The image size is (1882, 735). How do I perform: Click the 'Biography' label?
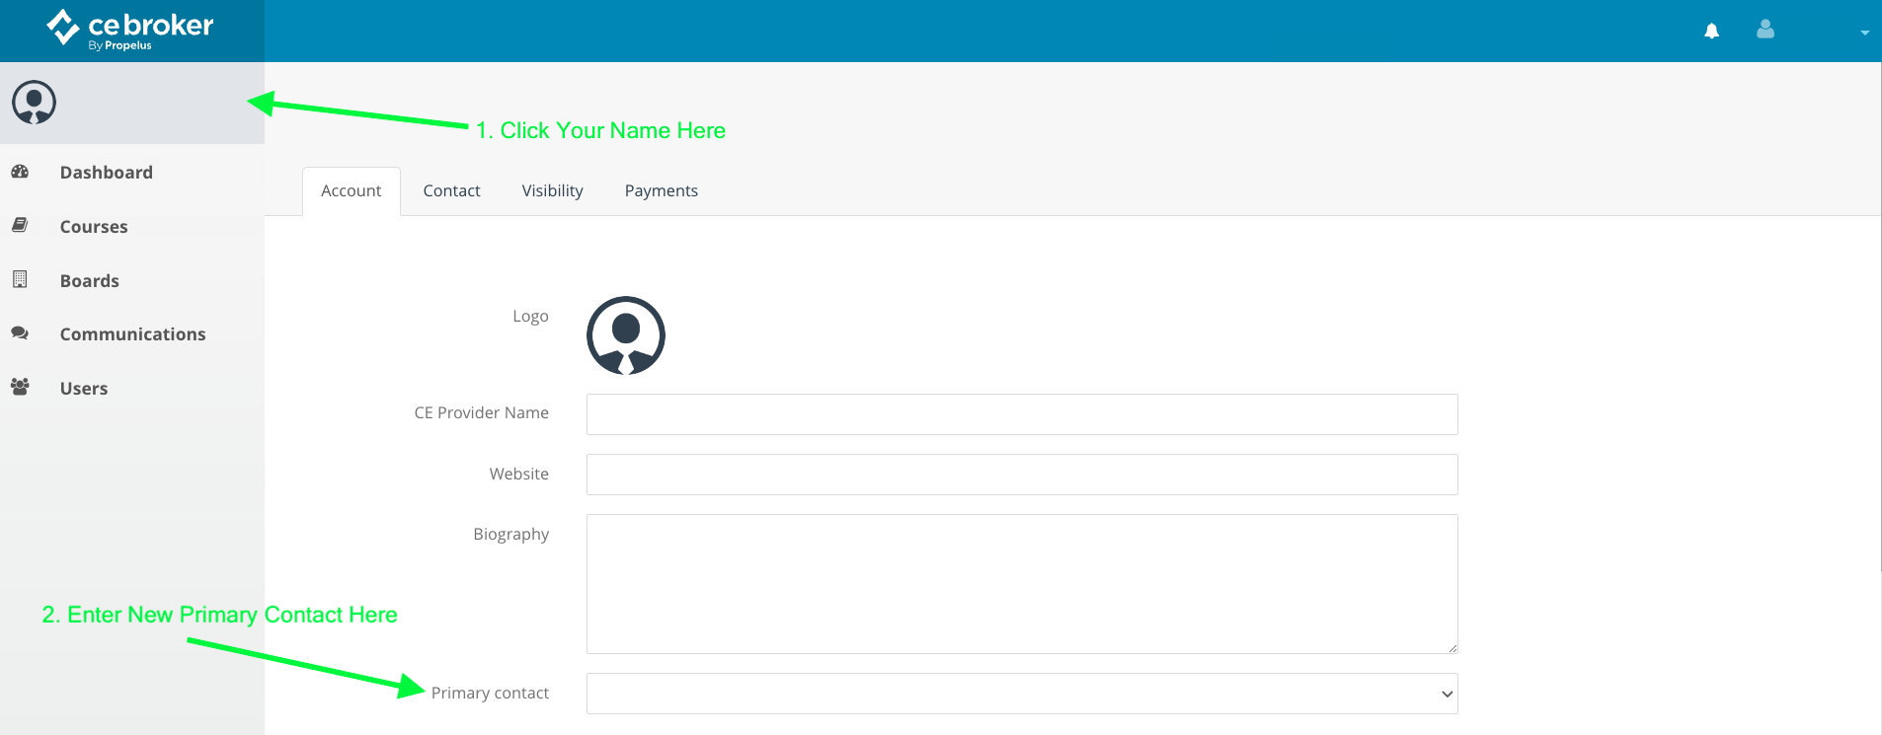[510, 535]
